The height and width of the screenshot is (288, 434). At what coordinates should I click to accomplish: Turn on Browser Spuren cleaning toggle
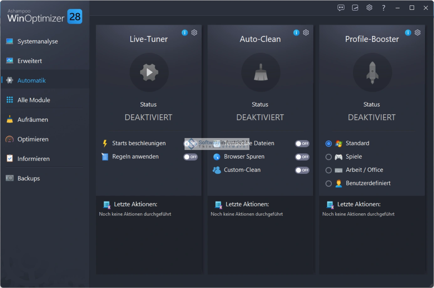(302, 157)
